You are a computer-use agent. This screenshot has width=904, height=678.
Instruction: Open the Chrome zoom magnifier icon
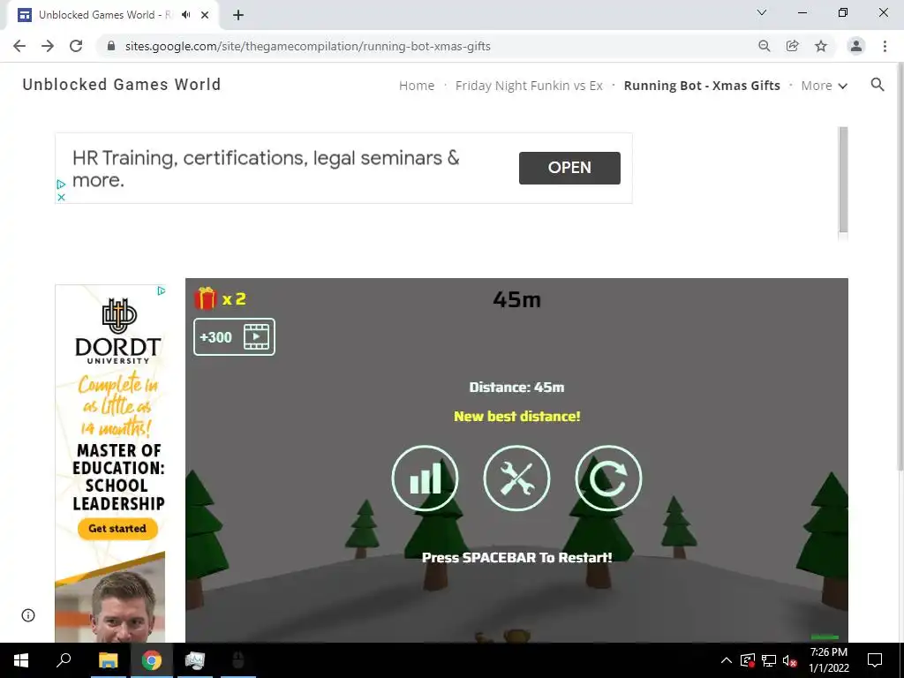coord(765,46)
